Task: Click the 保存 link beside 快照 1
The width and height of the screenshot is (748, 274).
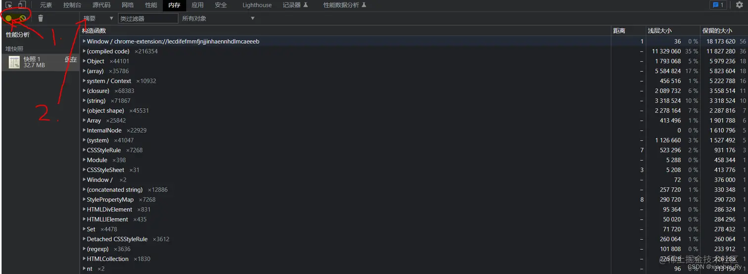Action: pos(71,59)
